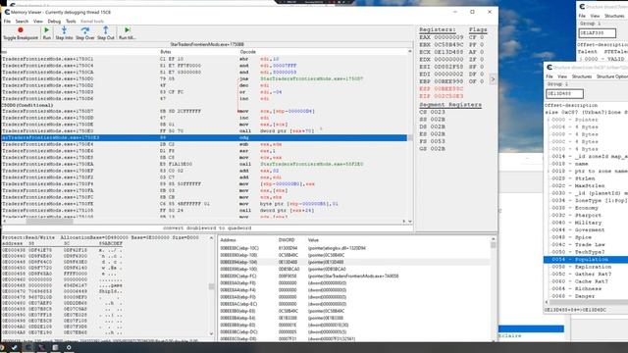The height and width of the screenshot is (353, 628).
Task: Click the Value column header in stack view
Action: pyautogui.click(x=313, y=240)
